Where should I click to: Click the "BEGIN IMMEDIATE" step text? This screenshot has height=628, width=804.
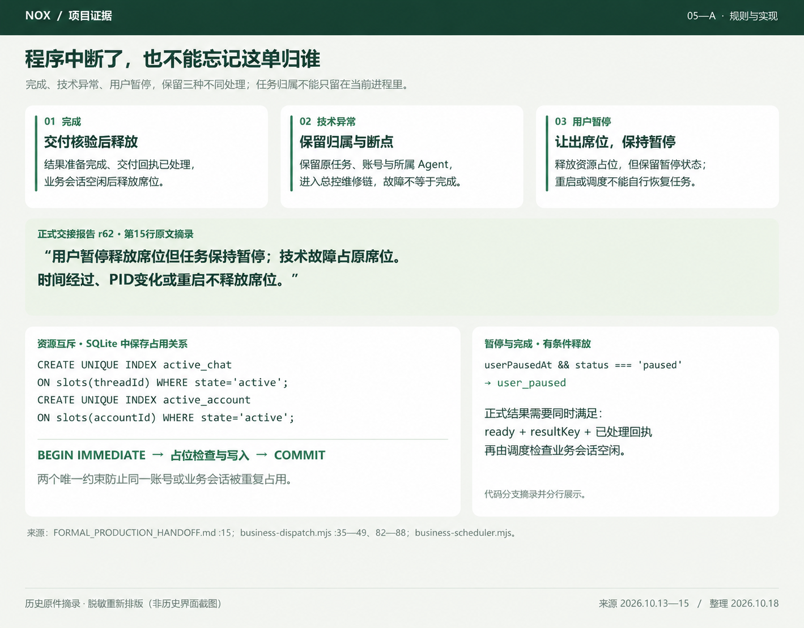[92, 455]
